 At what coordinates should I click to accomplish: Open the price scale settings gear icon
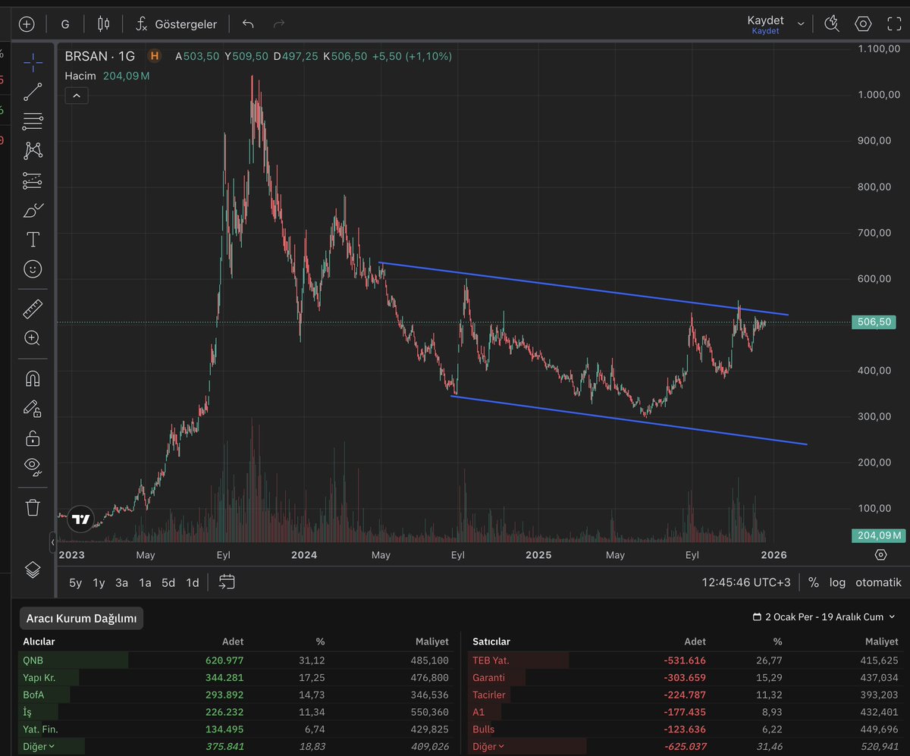click(x=880, y=554)
